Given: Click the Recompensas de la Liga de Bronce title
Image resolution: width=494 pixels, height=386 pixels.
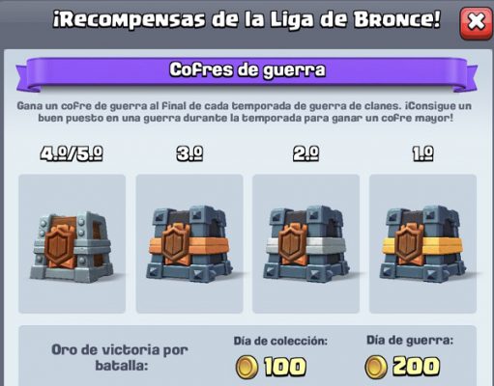Looking at the screenshot, I should pos(247,20).
